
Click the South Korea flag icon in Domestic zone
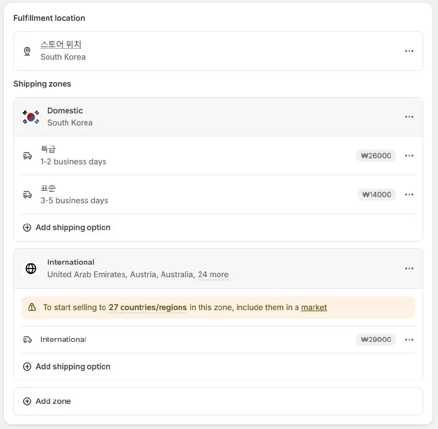point(31,117)
